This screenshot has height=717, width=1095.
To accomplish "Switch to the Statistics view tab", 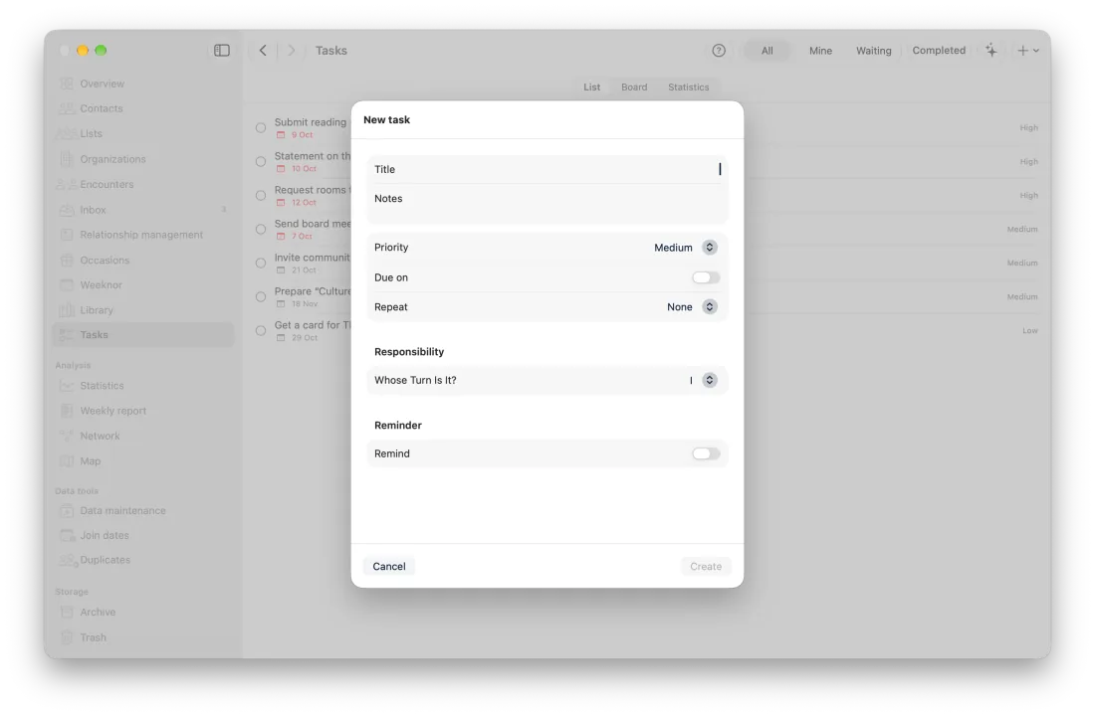I will pyautogui.click(x=689, y=88).
